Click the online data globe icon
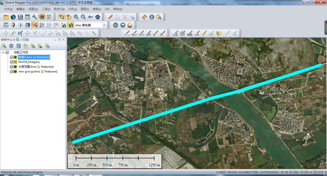Image resolution: width=327 pixels, height=176 pixels. pyautogui.click(x=13, y=17)
